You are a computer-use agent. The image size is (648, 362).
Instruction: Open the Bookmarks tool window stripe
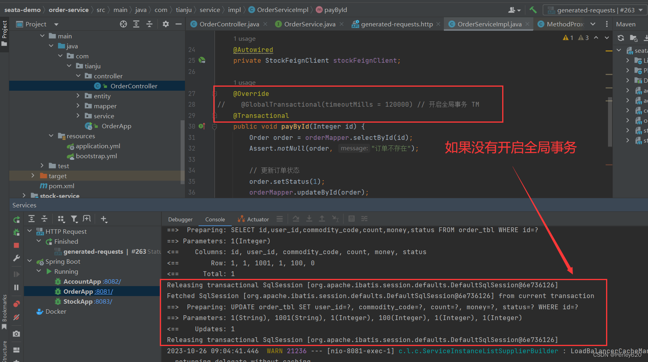[x=4, y=312]
